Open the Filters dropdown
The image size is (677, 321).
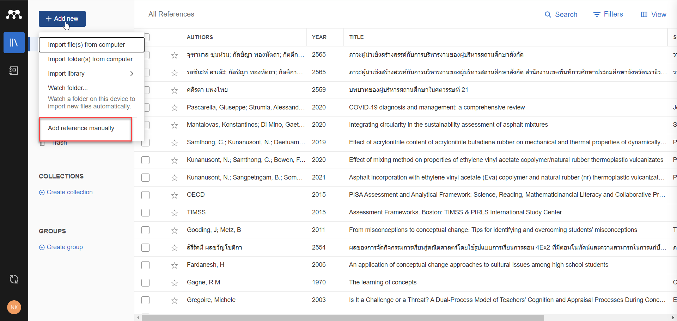coord(608,14)
